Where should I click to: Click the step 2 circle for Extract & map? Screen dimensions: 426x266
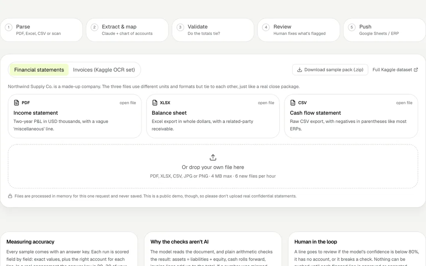point(95,27)
